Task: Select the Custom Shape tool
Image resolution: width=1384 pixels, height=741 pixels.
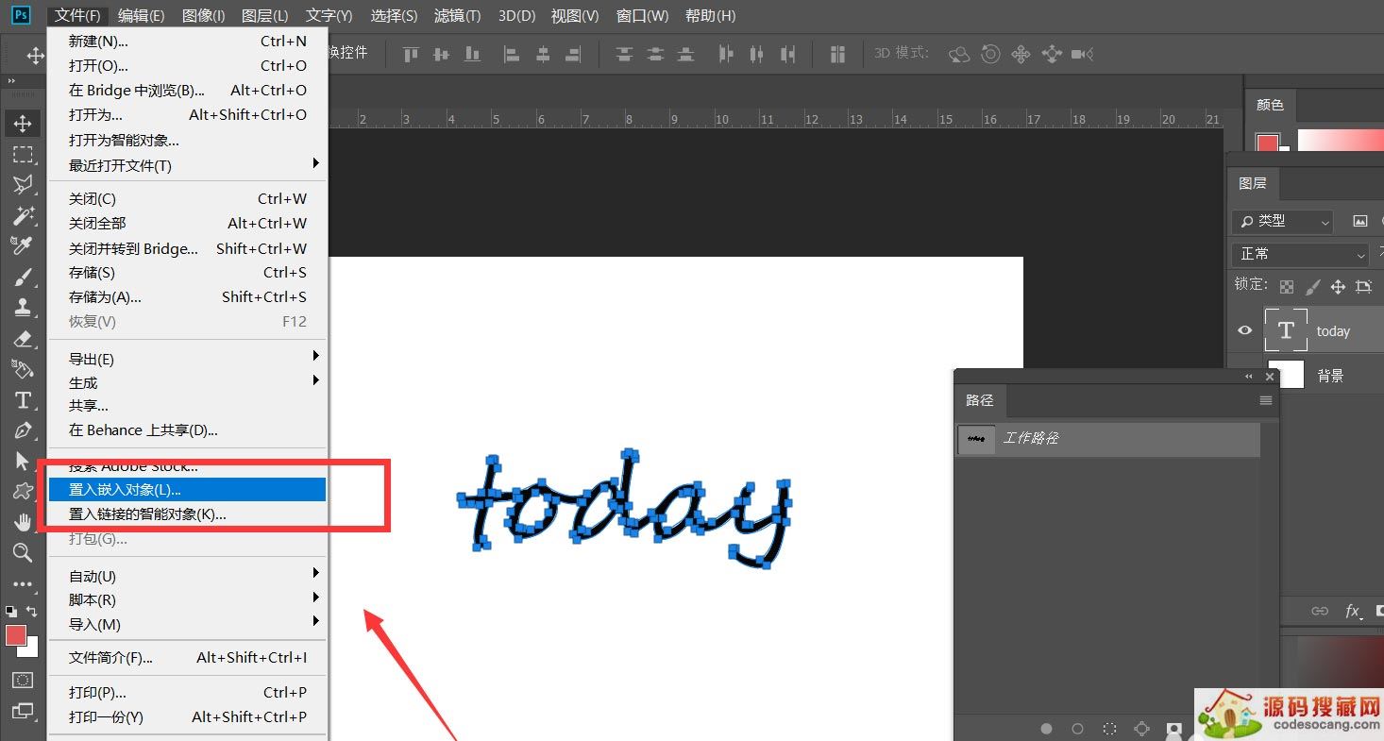Action: pos(23,492)
